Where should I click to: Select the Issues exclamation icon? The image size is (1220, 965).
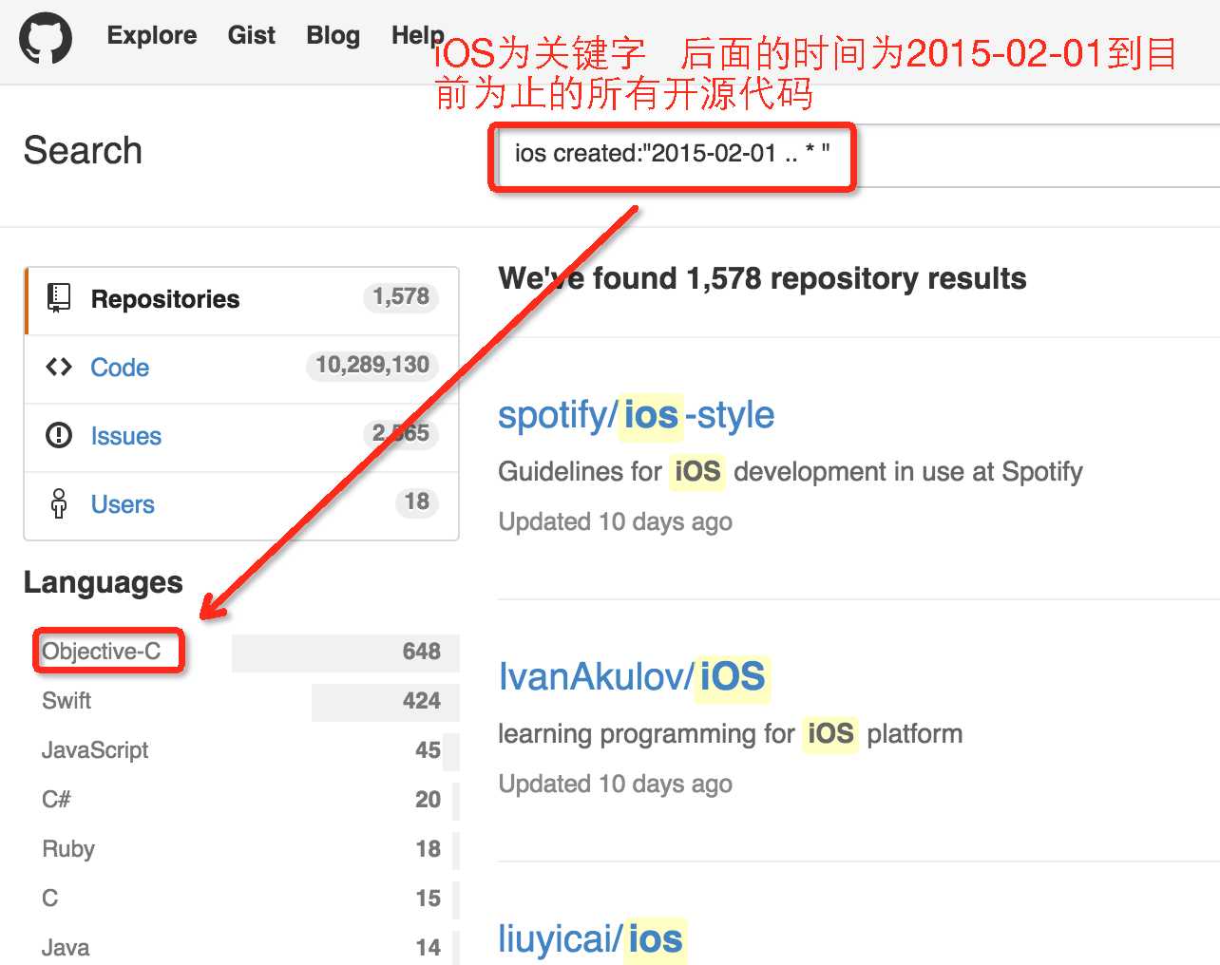coord(59,435)
